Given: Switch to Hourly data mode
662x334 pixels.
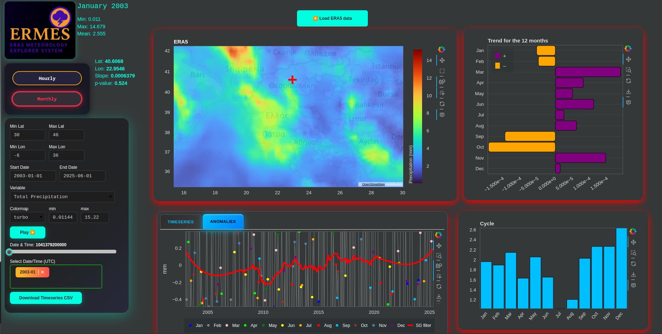Looking at the screenshot, I should pyautogui.click(x=47, y=78).
